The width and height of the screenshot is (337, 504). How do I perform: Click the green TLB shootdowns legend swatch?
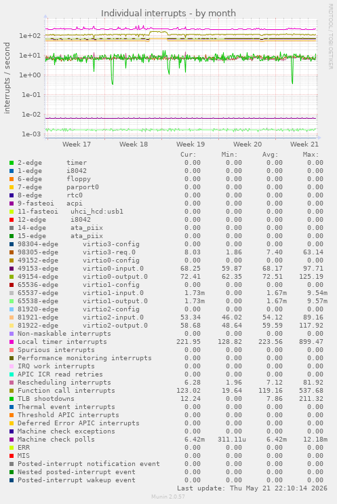[x=12, y=399]
